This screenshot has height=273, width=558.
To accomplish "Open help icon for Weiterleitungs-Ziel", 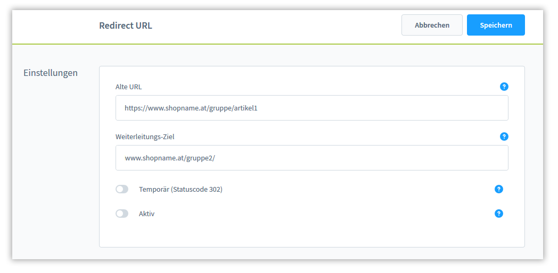I will [504, 136].
